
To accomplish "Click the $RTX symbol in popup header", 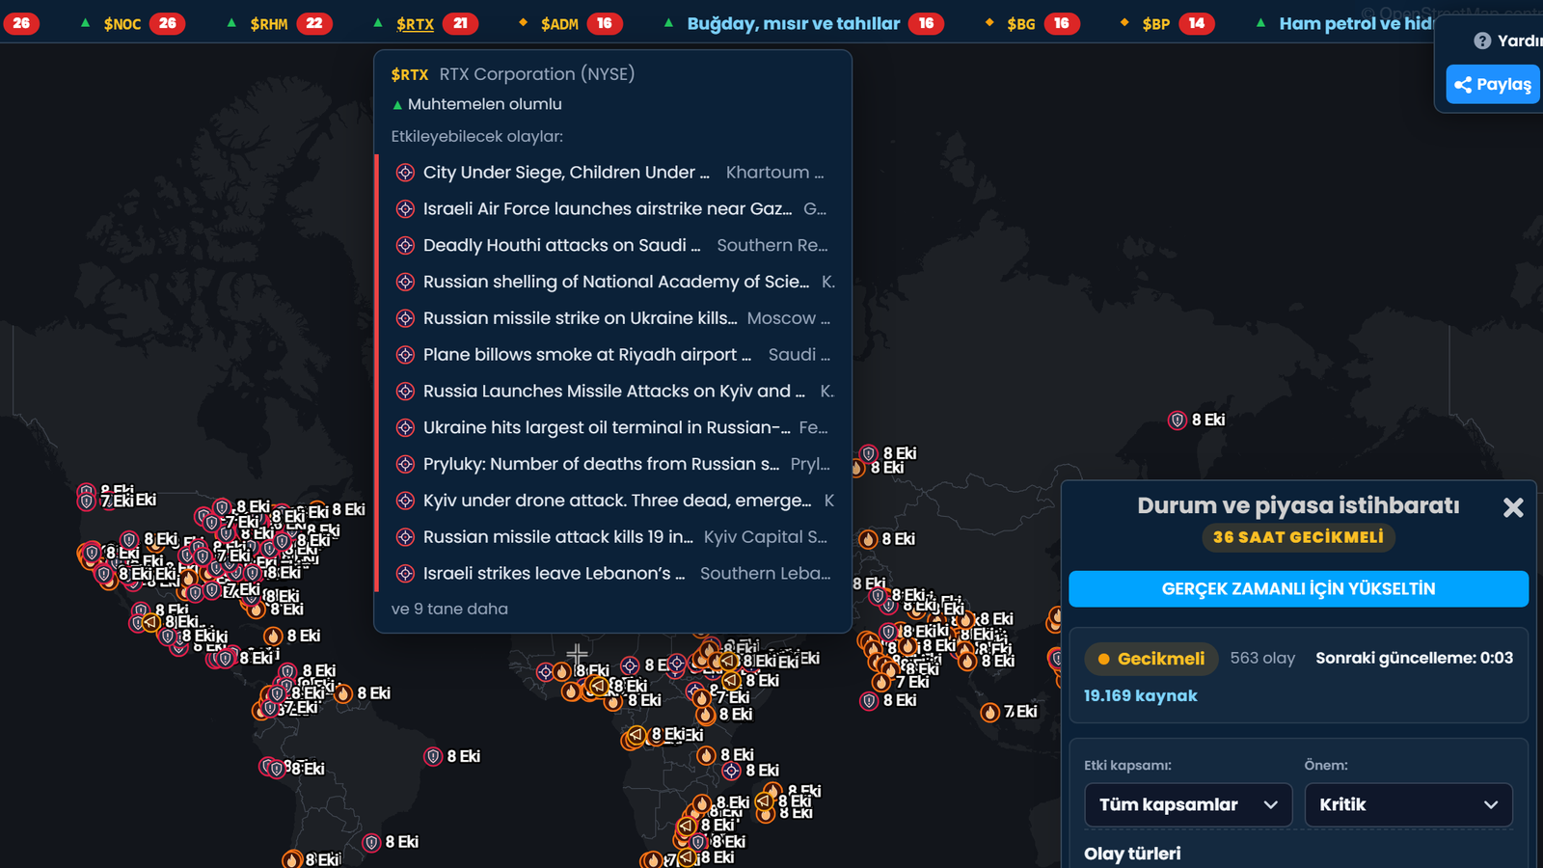I will [x=410, y=74].
